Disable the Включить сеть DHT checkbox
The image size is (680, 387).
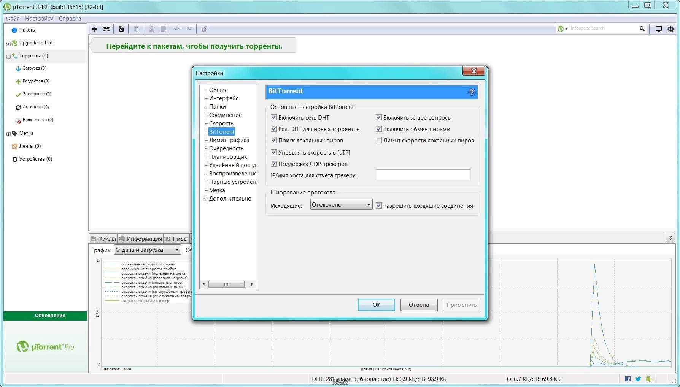click(x=274, y=117)
